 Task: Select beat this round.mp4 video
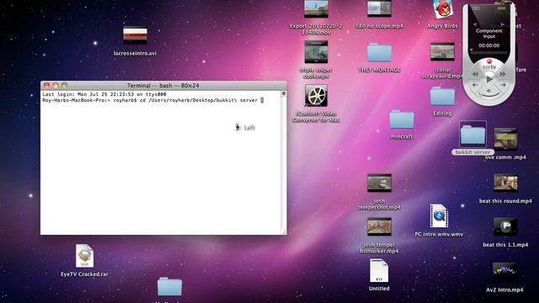(x=505, y=183)
